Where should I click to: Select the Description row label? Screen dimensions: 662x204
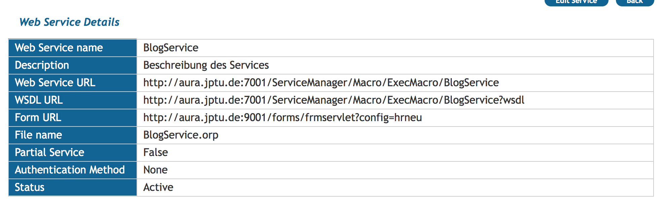click(x=42, y=65)
